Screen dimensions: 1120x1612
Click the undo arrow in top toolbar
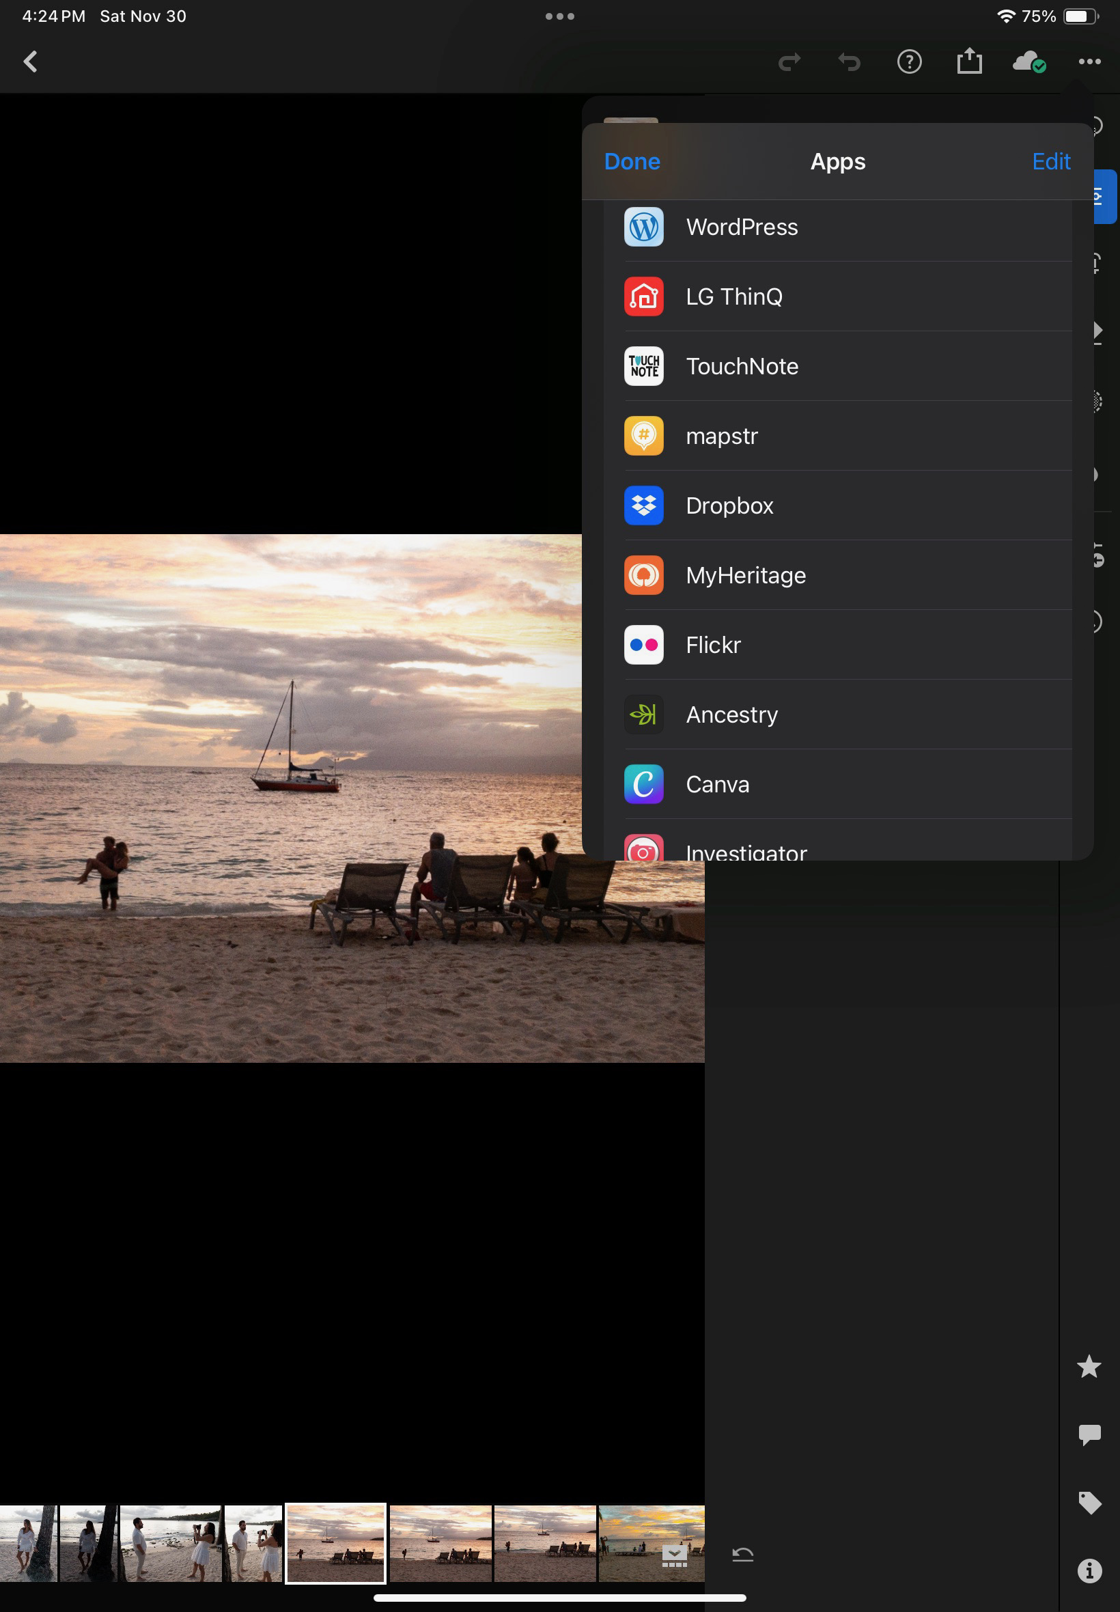point(849,62)
